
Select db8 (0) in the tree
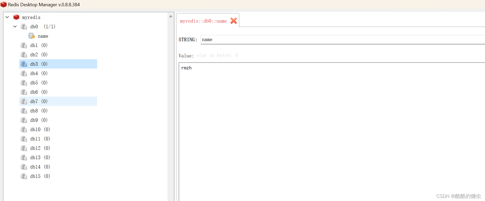[39, 111]
